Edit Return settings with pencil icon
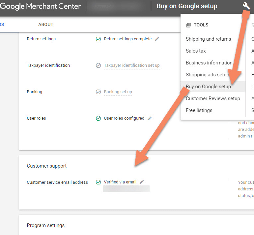This screenshot has width=254, height=235. pos(157,39)
